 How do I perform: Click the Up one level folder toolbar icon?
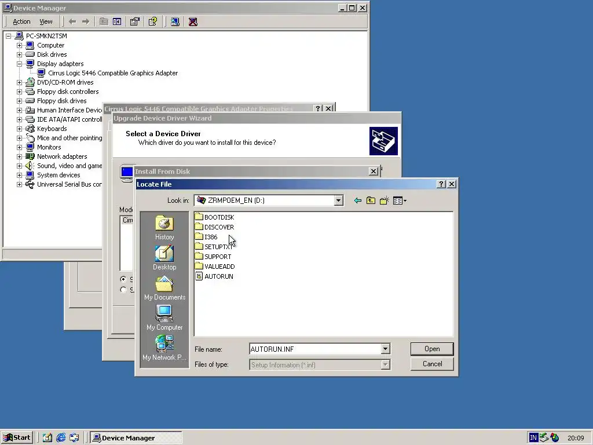pyautogui.click(x=104, y=21)
